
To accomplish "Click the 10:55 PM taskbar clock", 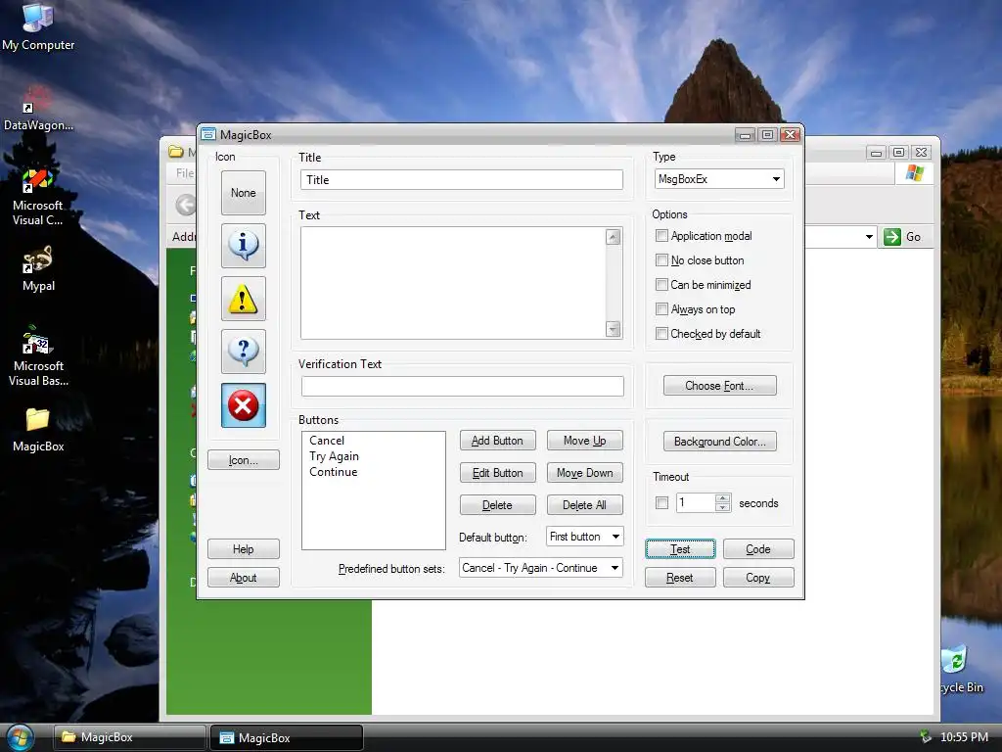I will pyautogui.click(x=964, y=736).
